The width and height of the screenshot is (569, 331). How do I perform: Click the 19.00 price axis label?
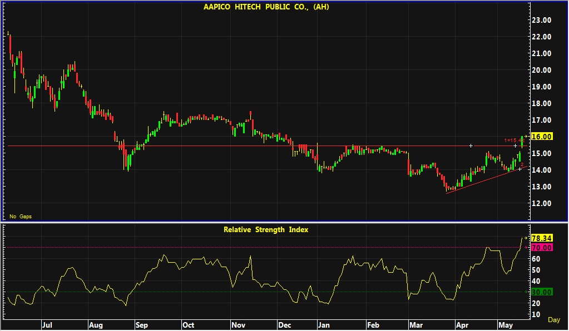tap(541, 87)
